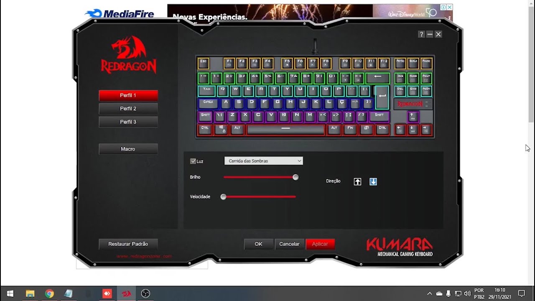This screenshot has width=535, height=301.
Task: Select the W key on the keyboard diagram
Action: [x=235, y=91]
